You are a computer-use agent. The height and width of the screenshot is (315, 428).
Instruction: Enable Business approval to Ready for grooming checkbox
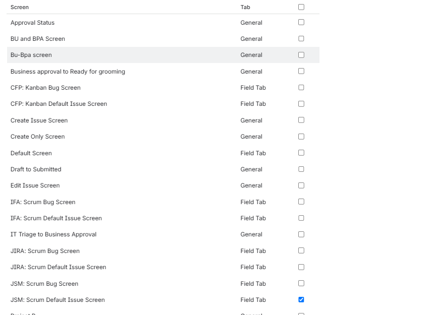click(x=301, y=71)
